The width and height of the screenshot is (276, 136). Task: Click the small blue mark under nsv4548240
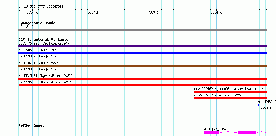point(258,105)
